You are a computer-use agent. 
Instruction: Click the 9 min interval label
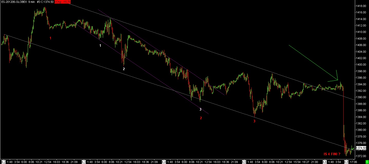[32, 2]
